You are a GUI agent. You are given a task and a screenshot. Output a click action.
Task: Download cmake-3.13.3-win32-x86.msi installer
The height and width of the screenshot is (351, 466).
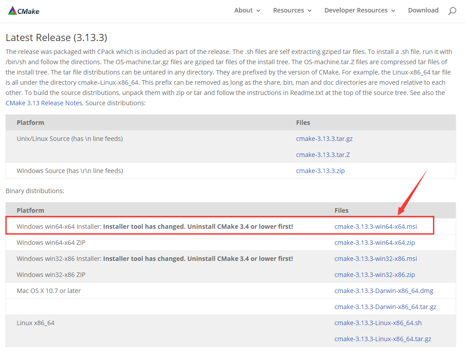[376, 259]
